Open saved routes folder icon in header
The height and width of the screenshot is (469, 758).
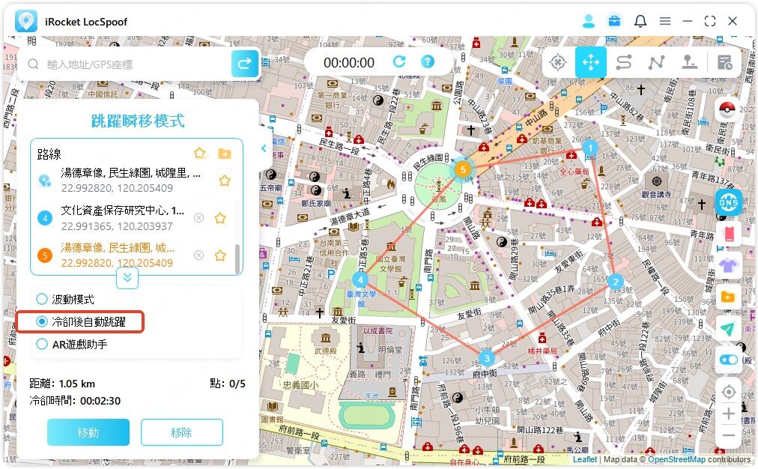[224, 154]
